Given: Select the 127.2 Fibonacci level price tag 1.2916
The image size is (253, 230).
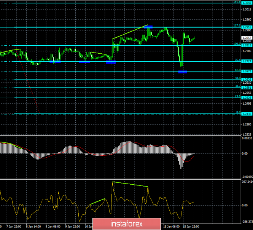Looking at the screenshot, I should [247, 27].
